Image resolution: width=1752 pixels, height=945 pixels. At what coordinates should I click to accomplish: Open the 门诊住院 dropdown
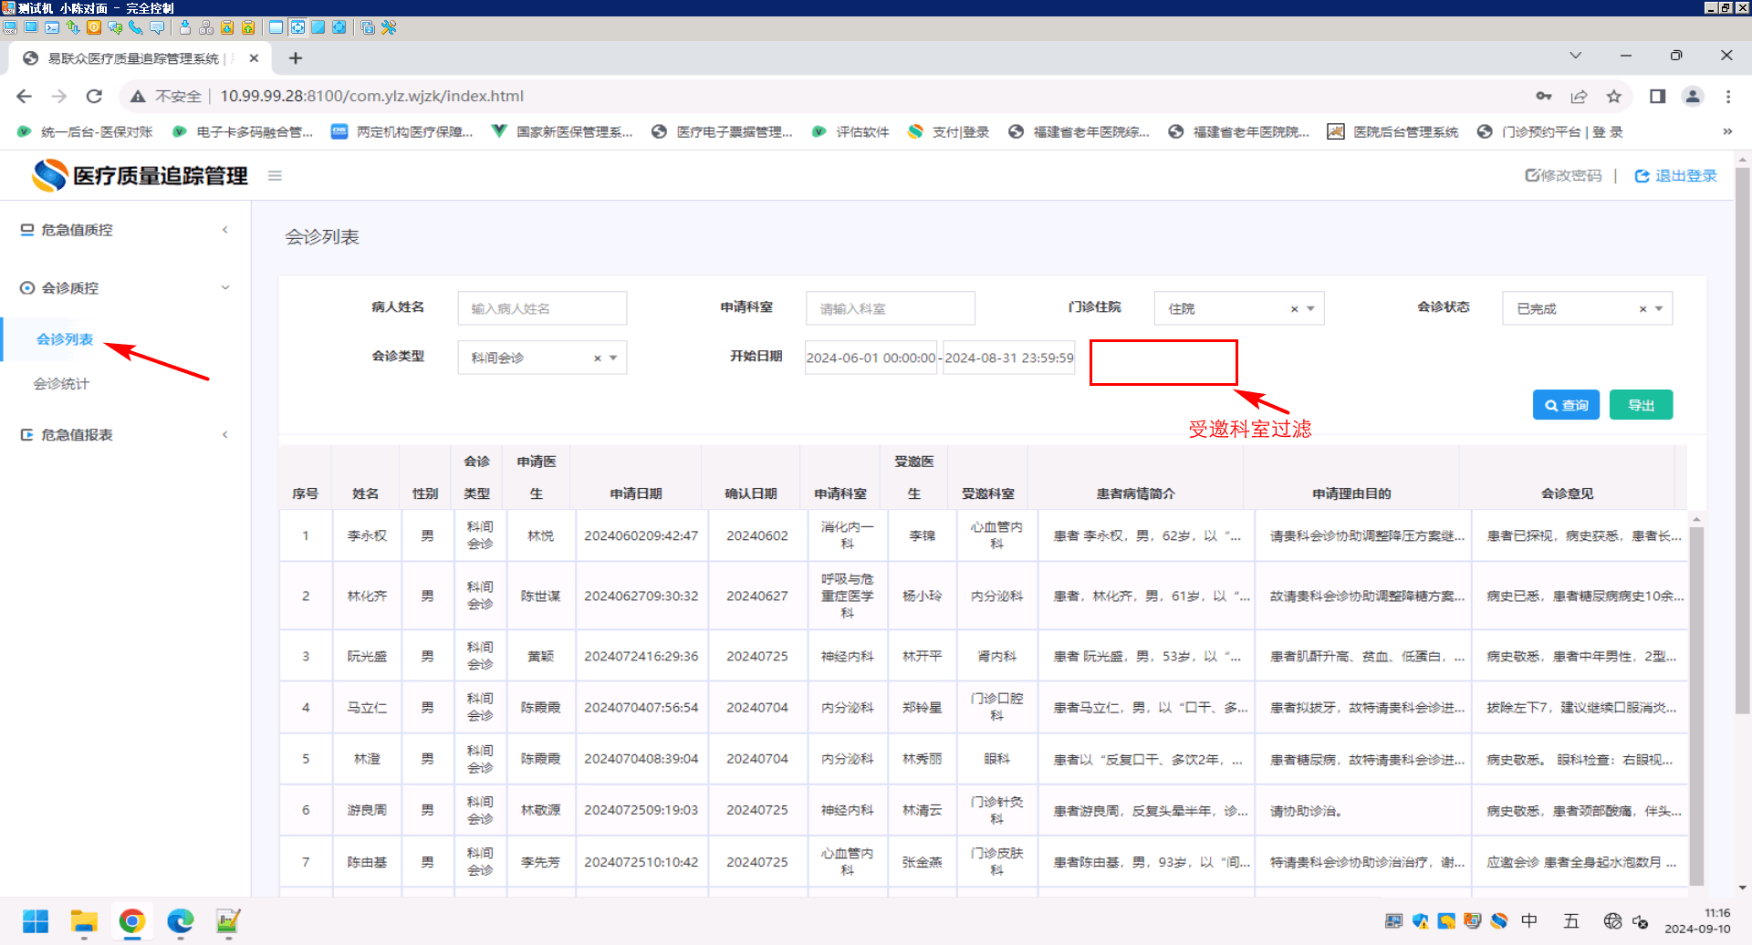(1238, 308)
